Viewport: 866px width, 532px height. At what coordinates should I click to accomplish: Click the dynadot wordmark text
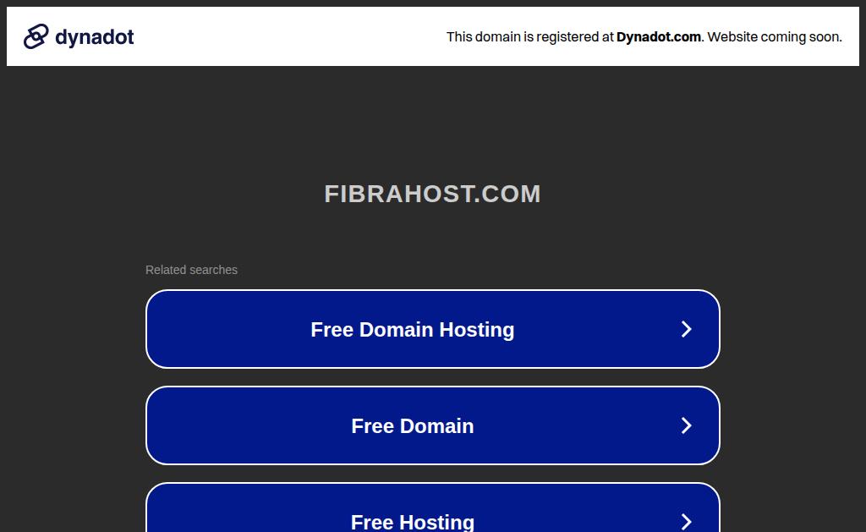coord(95,37)
